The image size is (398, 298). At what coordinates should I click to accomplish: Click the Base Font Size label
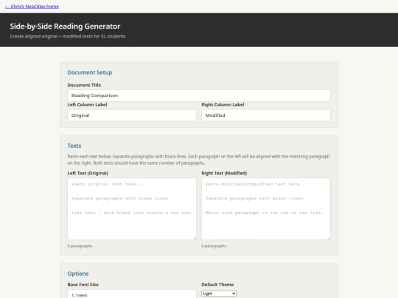tap(83, 285)
